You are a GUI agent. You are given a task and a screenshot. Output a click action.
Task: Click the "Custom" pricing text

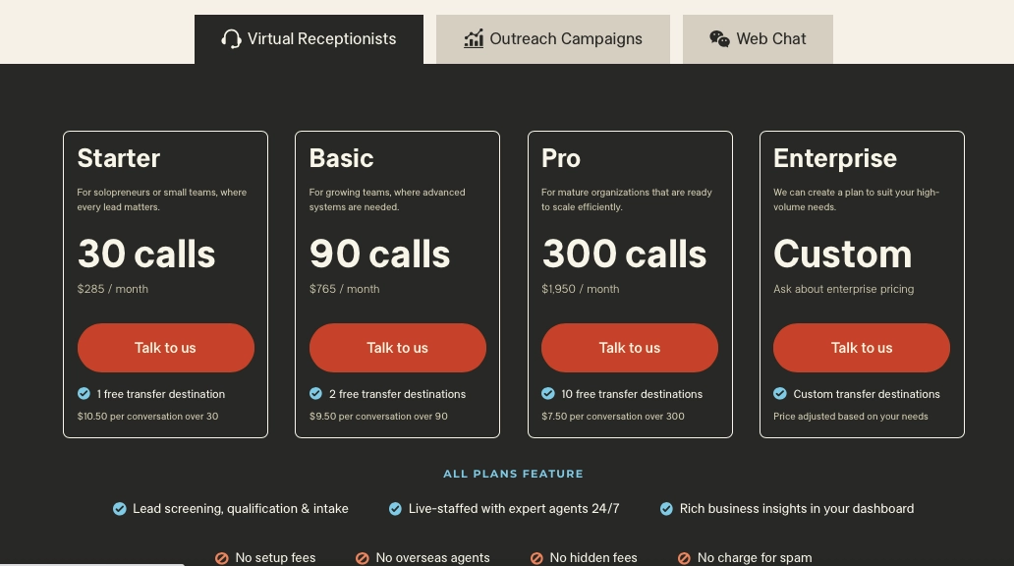(843, 254)
